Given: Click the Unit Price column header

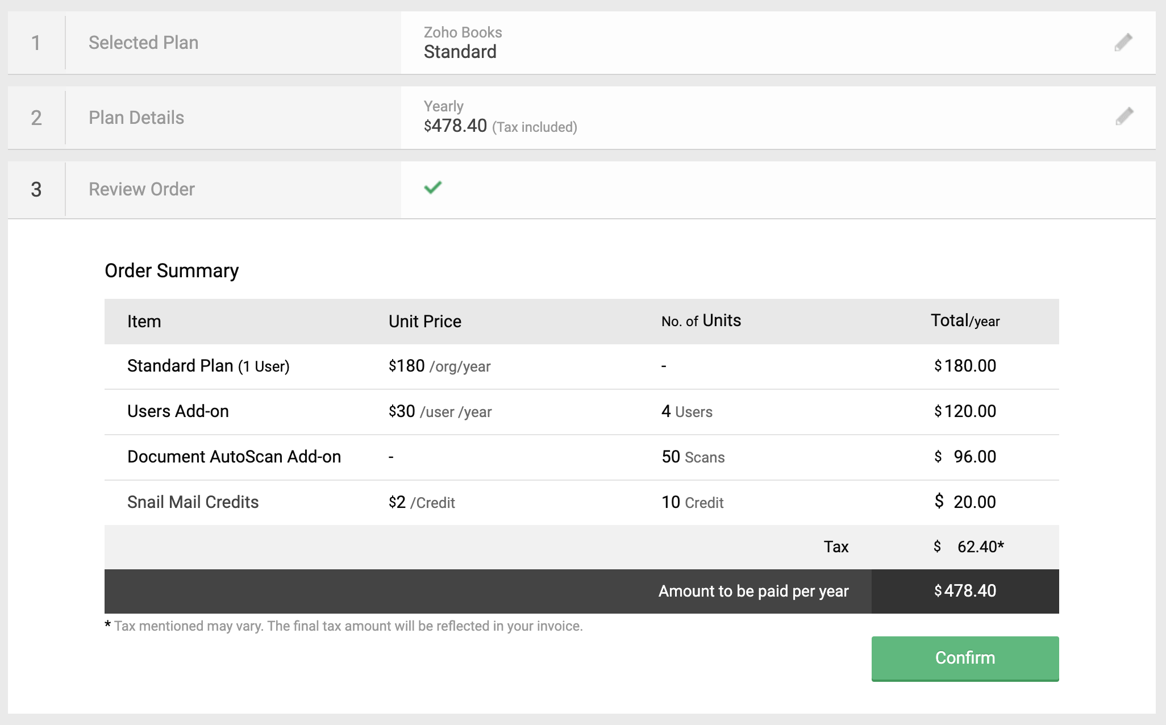Looking at the screenshot, I should tap(424, 322).
